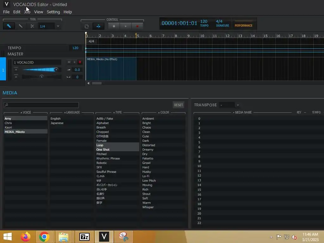Select the MEIKA_Mikoto part on timeline
The image size is (324, 243).
click(111, 69)
